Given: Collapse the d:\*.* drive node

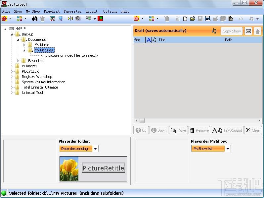Looking at the screenshot, I should pyautogui.click(x=5, y=29).
